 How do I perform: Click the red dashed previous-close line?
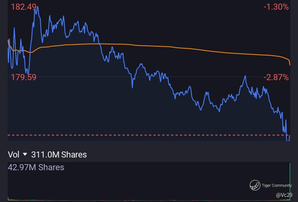pos(138,135)
